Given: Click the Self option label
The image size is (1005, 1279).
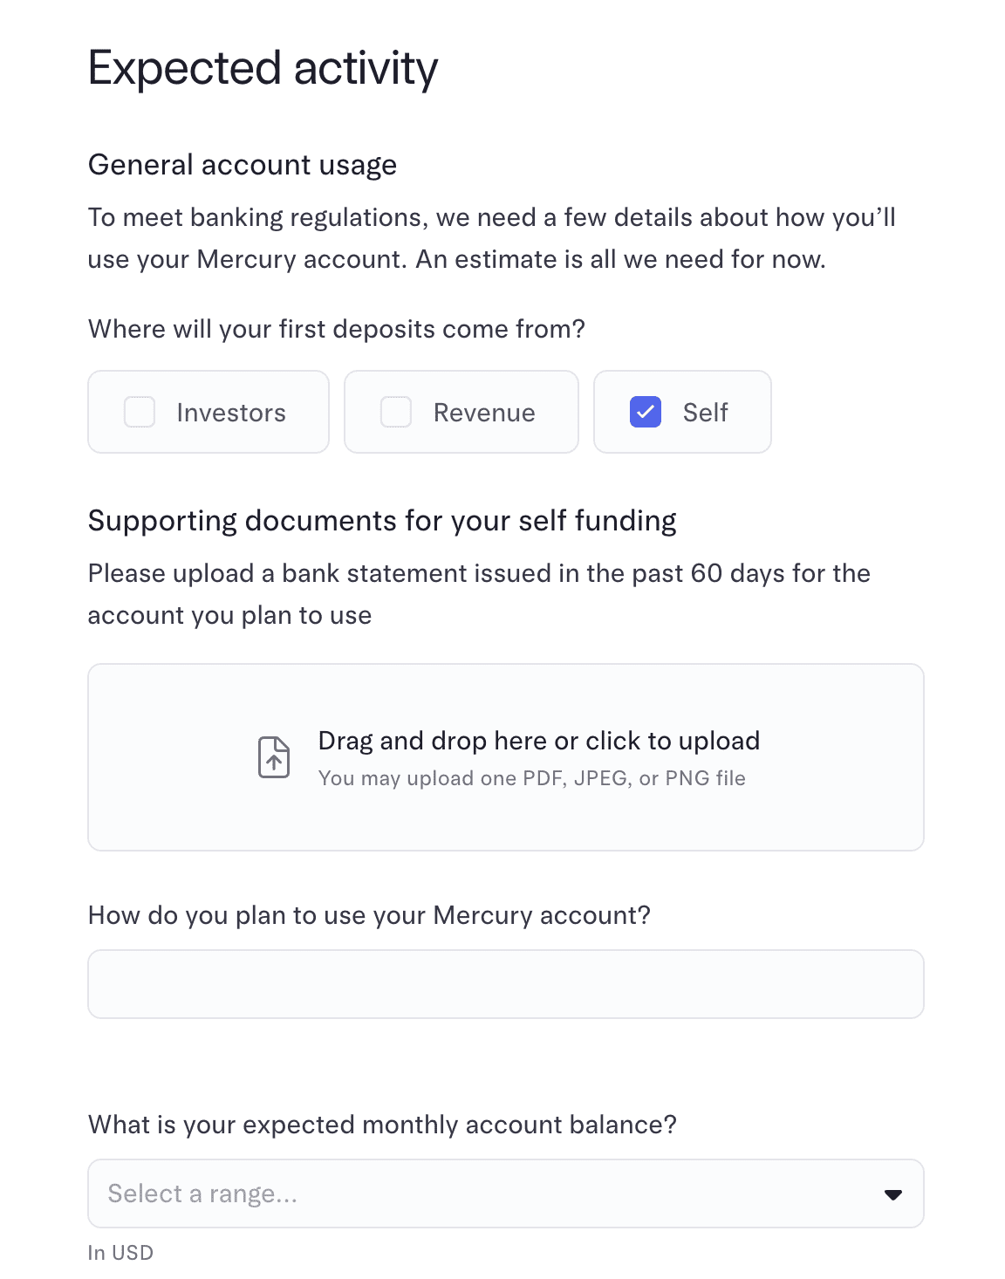Looking at the screenshot, I should pos(705,413).
